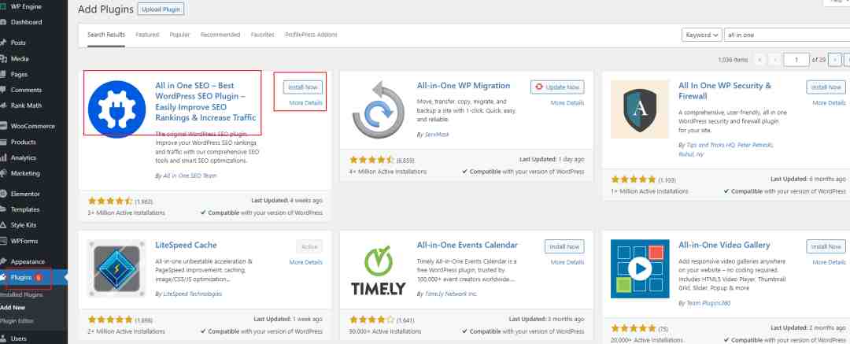Click the Marketing sidebar icon

4,174
